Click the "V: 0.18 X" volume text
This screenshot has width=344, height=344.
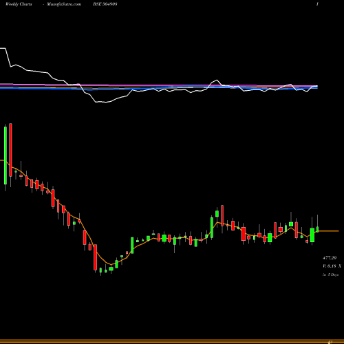pos(332,266)
